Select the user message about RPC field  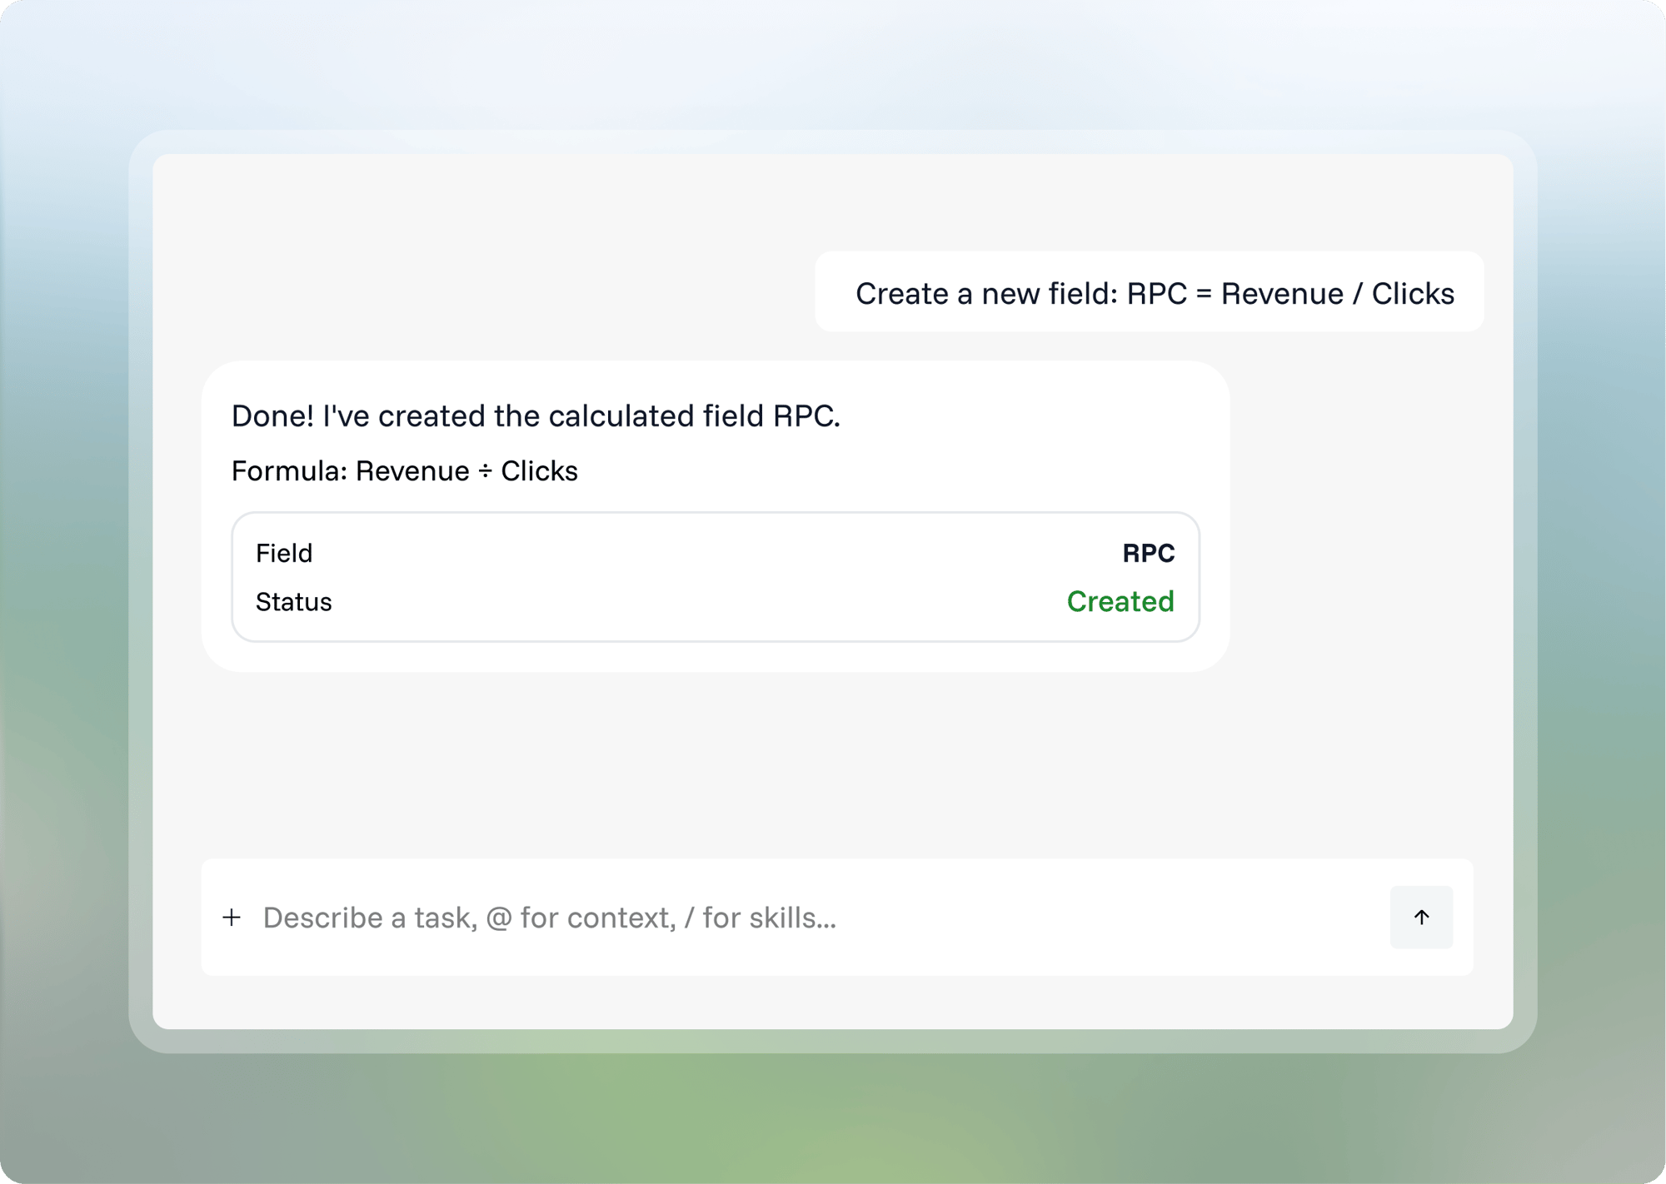pos(1150,292)
